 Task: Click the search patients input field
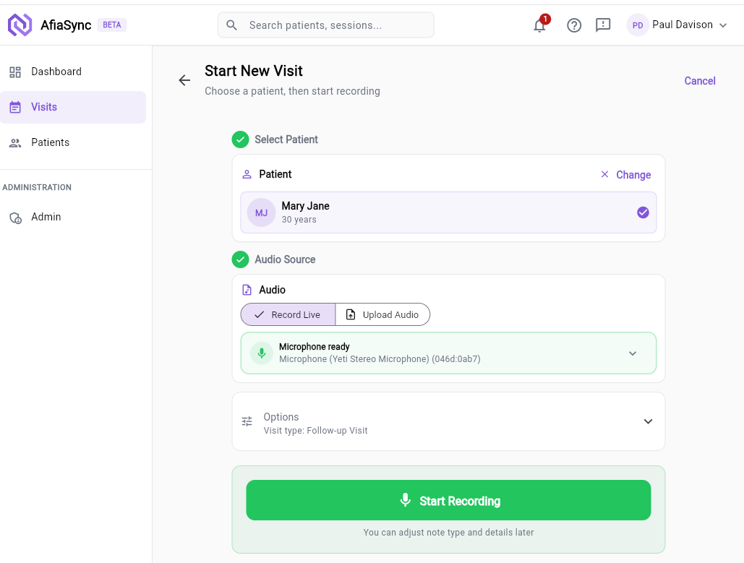325,25
